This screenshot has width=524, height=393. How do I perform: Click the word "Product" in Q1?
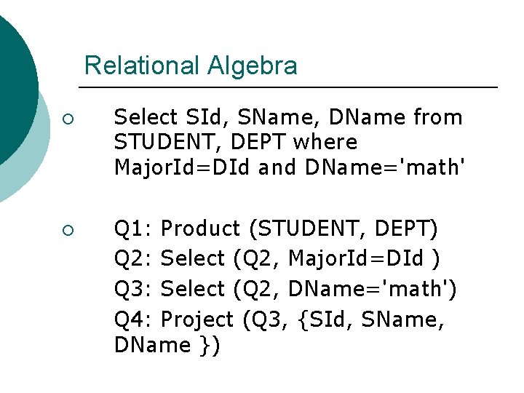tap(200, 229)
